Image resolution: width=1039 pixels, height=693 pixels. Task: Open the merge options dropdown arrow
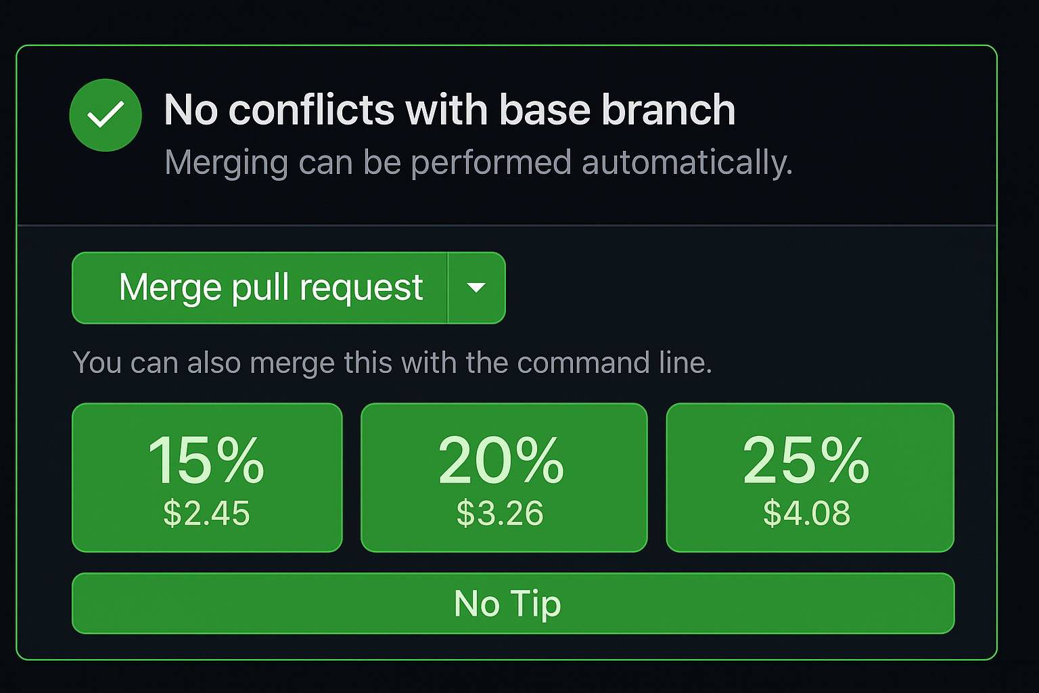coord(476,288)
